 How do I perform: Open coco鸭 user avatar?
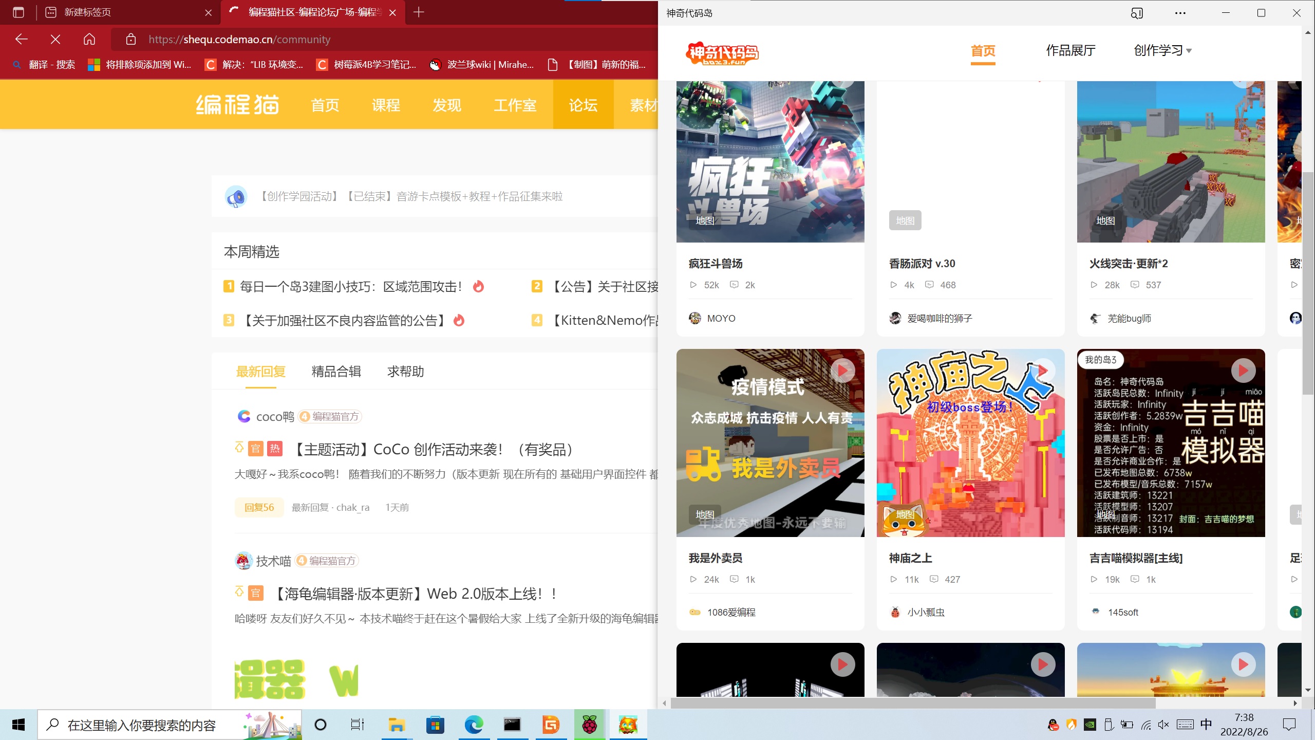click(243, 416)
